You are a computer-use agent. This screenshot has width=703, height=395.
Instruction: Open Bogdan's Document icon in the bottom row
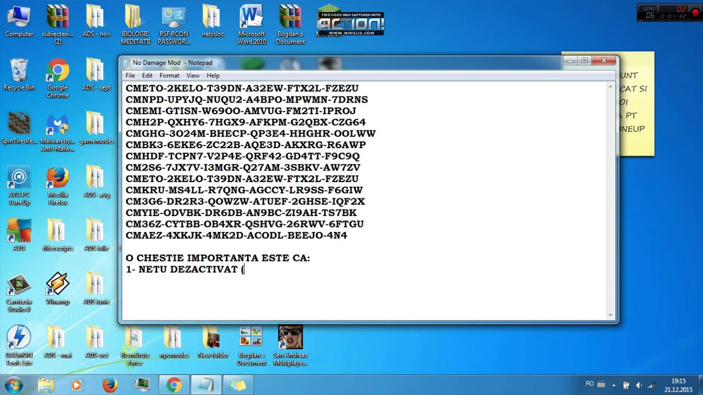(252, 347)
